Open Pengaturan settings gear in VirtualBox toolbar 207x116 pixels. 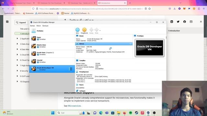pos(84,30)
